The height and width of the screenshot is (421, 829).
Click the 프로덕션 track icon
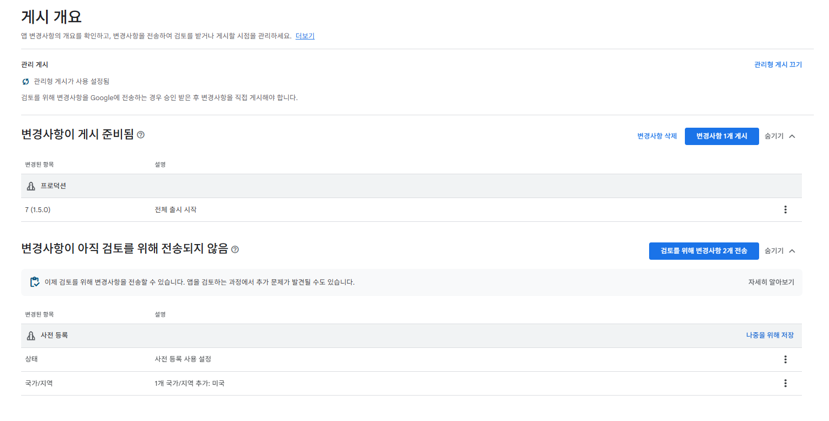click(31, 186)
